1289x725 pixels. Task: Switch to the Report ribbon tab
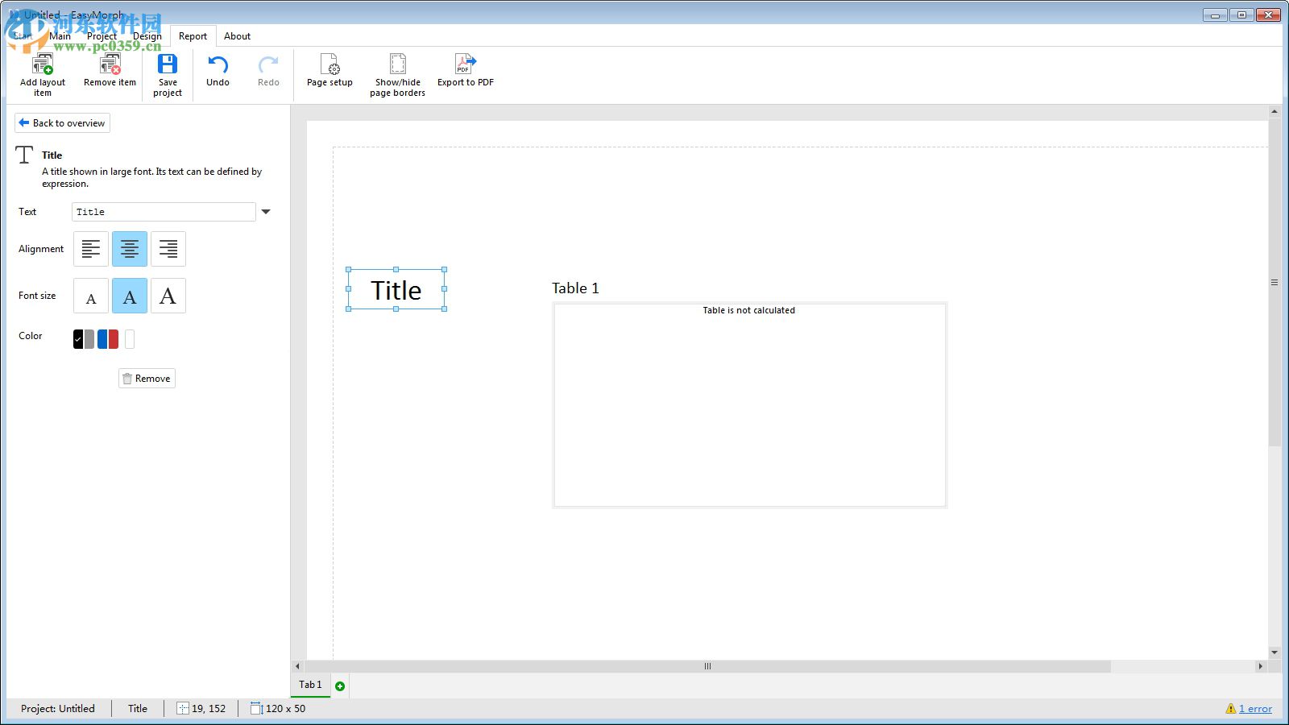coord(193,36)
